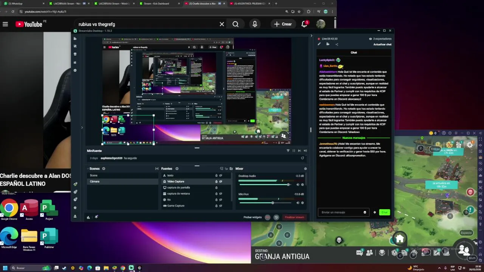This screenshot has height=272, width=484.
Task: Toggle the replay buffer button
Action: 276,217
